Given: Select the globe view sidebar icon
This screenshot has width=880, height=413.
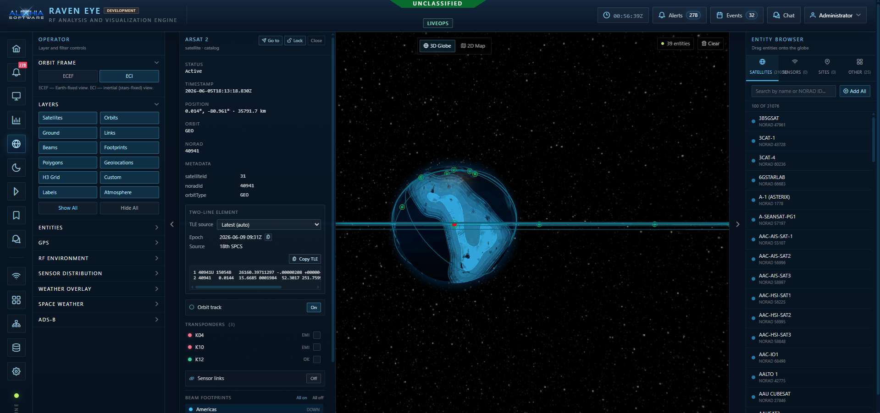Looking at the screenshot, I should coord(16,144).
